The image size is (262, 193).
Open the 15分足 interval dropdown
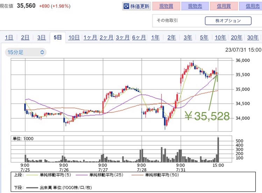coord(26,52)
